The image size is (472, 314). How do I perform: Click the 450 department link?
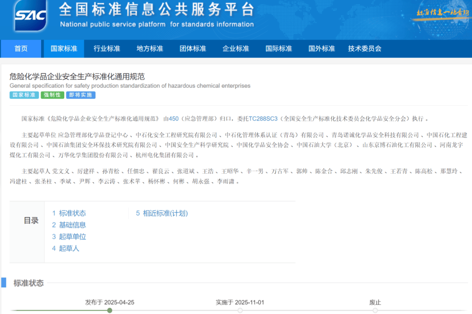[174, 118]
